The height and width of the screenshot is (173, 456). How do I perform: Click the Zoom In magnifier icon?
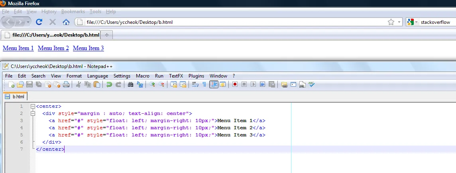pos(152,84)
